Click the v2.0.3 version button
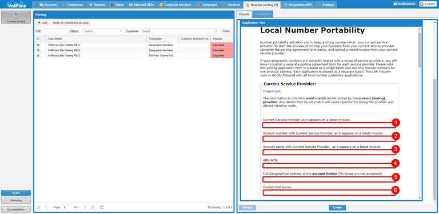This screenshot has width=439, height=214. pyautogui.click(x=16, y=193)
